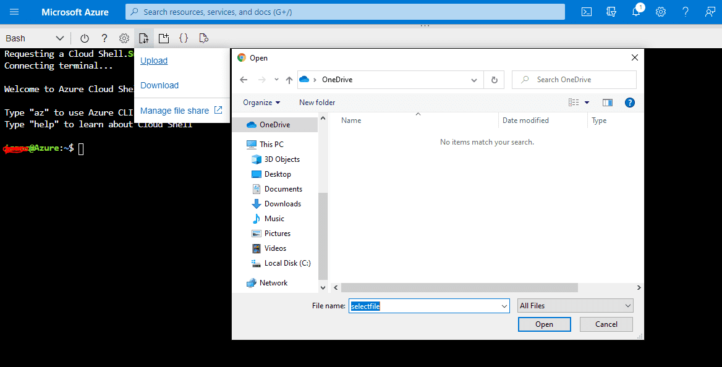Open the notifications bell

tap(636, 12)
